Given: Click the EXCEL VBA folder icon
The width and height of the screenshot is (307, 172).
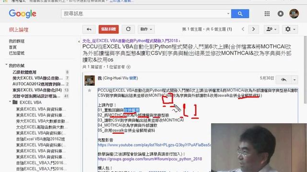Looking at the screenshot, I should pyautogui.click(x=15, y=102).
